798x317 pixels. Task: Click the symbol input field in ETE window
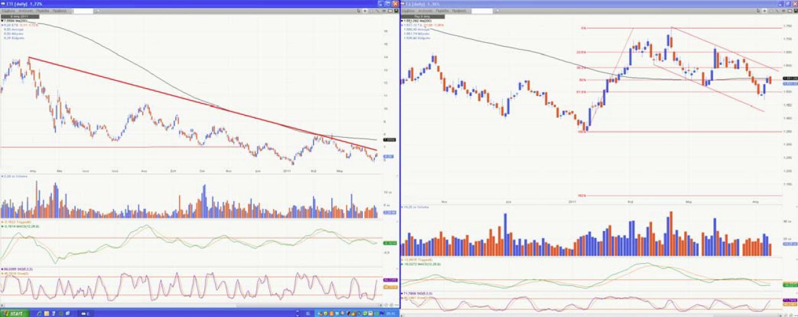tap(83, 11)
